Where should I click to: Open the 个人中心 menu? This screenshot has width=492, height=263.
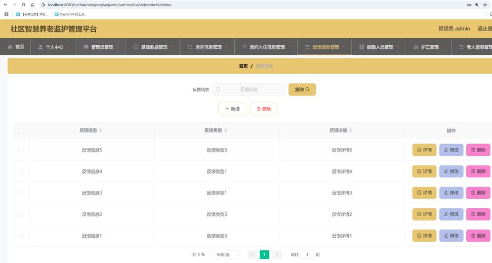pyautogui.click(x=54, y=47)
